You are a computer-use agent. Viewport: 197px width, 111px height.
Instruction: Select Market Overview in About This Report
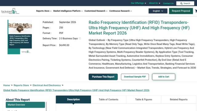coord(25,105)
